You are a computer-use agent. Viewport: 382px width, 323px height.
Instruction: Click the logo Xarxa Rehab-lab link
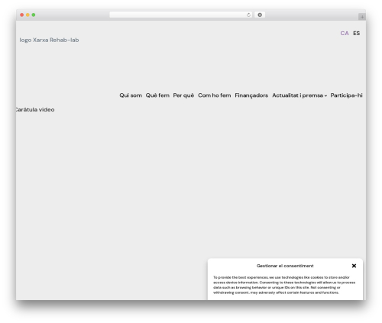[x=49, y=40]
